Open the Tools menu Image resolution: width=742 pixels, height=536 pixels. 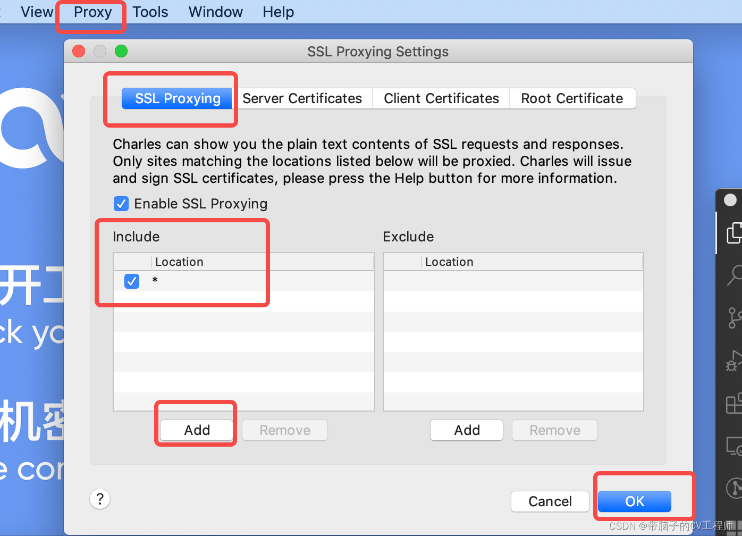pos(150,12)
